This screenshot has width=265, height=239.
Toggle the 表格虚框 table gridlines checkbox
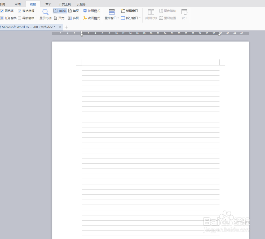pos(19,11)
